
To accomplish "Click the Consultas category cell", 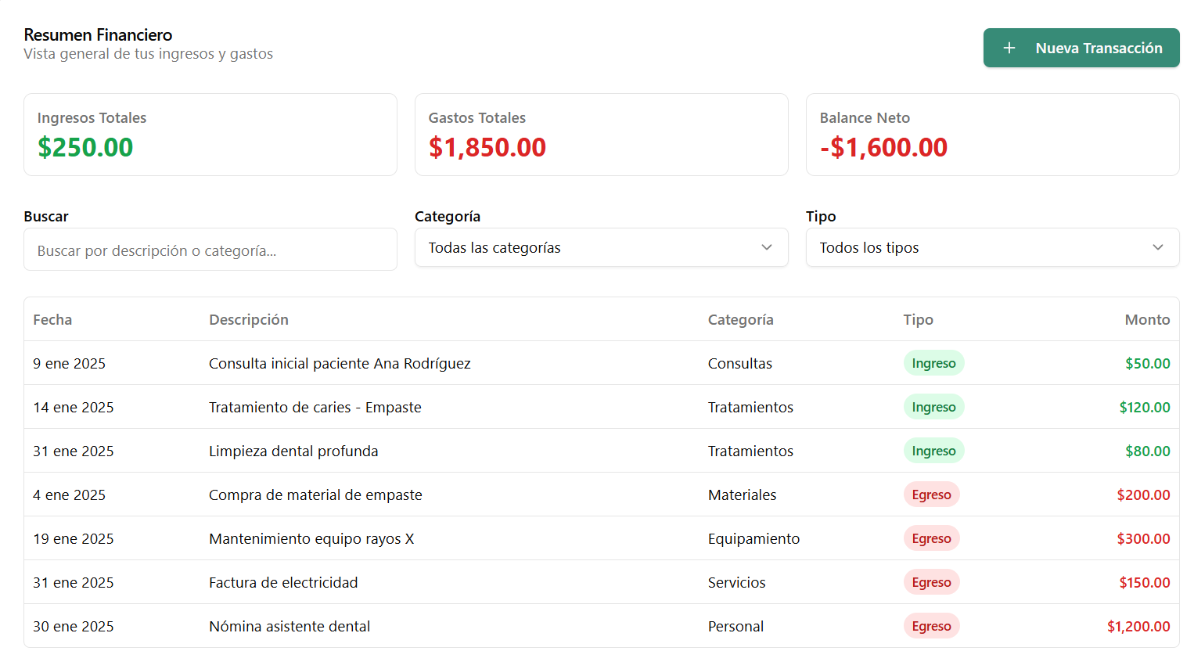I will [739, 363].
